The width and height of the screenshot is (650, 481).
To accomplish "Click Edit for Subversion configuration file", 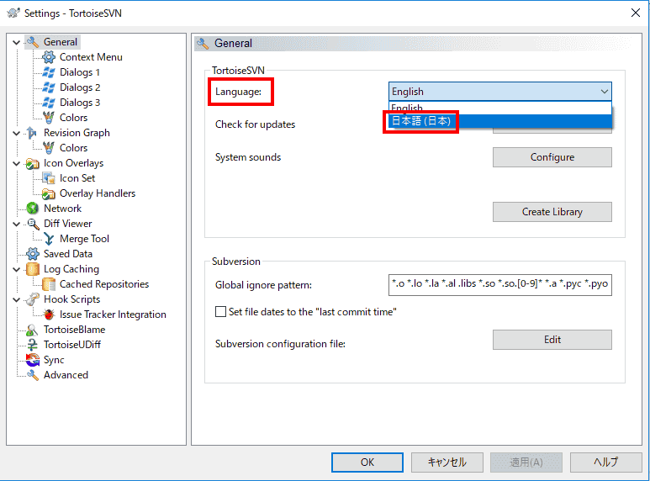I will click(552, 340).
